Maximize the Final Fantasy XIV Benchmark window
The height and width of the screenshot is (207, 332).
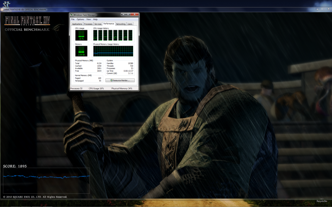tap(322, 9)
